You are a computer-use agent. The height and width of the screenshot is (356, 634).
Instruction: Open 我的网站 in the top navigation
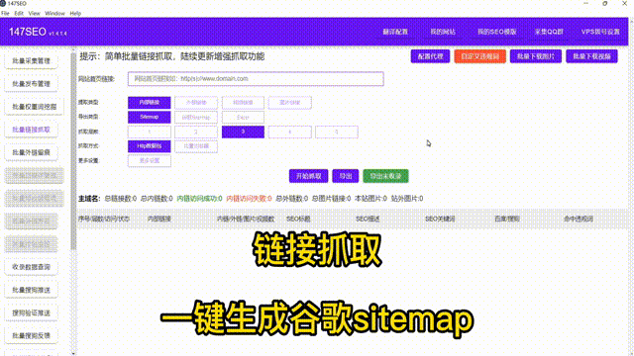tap(443, 32)
